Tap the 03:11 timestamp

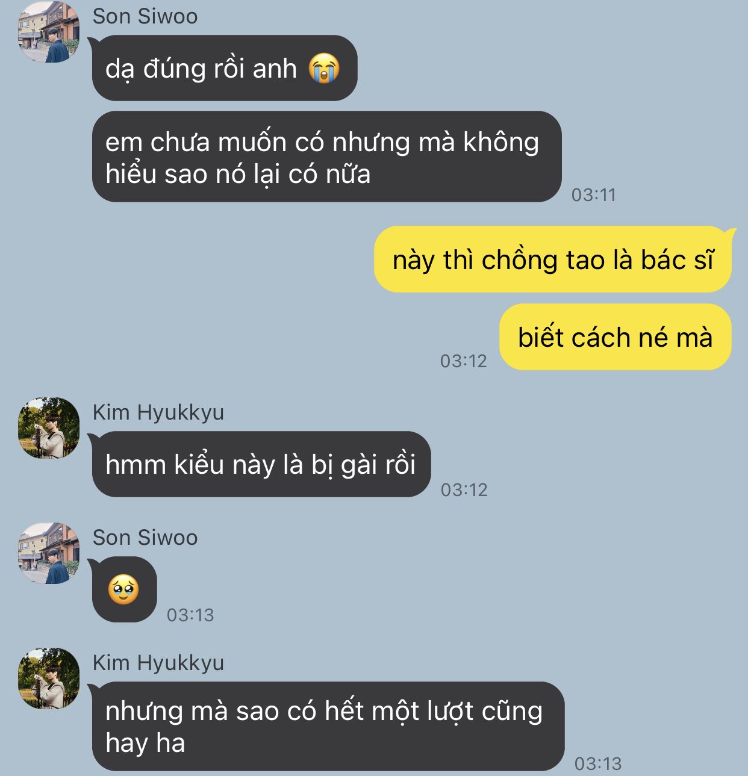594,195
